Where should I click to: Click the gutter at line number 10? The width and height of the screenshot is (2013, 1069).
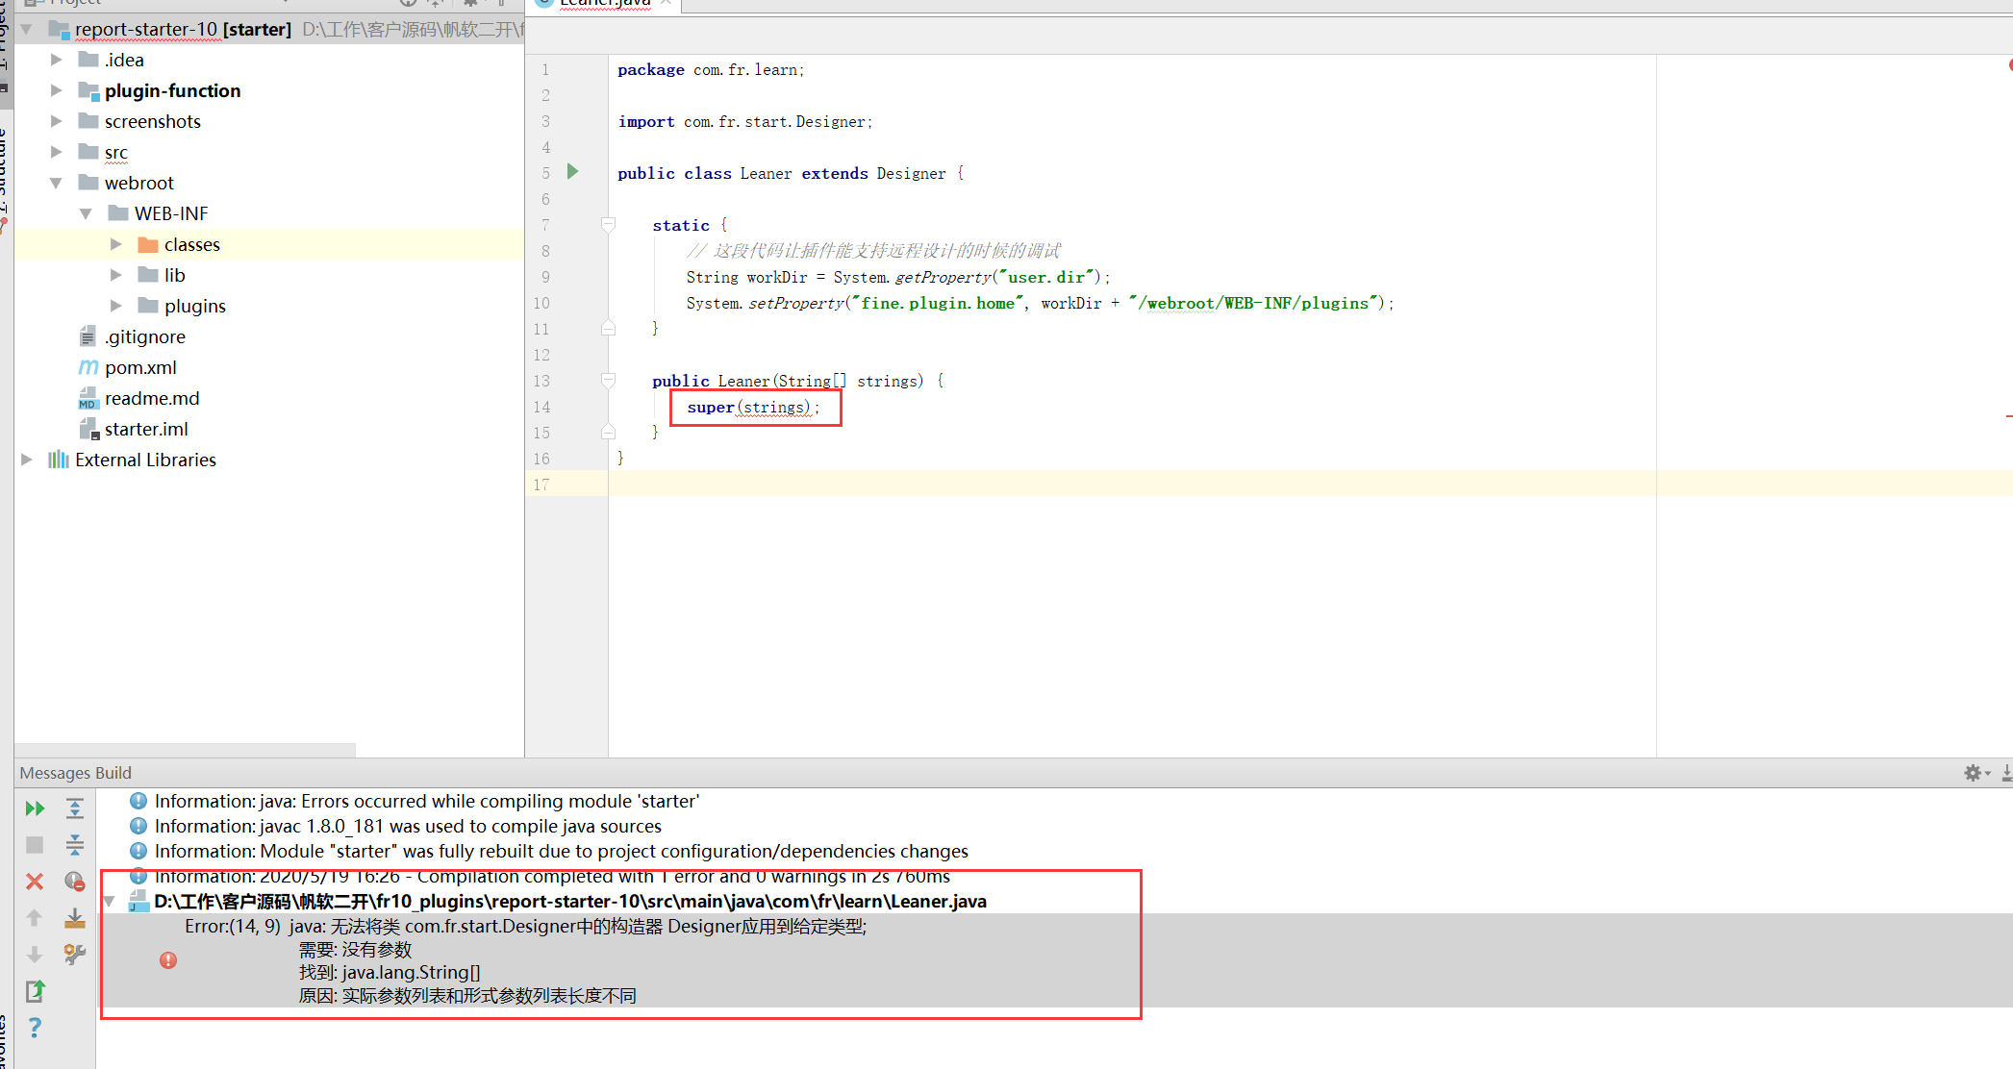pos(542,303)
